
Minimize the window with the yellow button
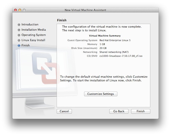coord(20,10)
